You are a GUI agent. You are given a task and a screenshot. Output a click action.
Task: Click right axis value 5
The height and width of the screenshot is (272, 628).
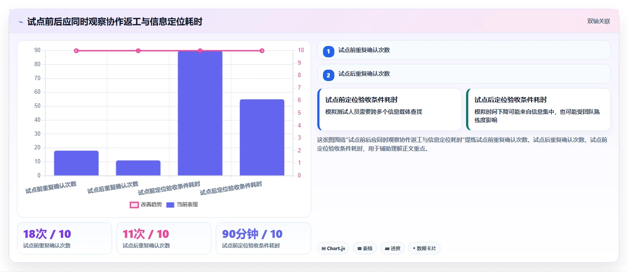point(299,113)
